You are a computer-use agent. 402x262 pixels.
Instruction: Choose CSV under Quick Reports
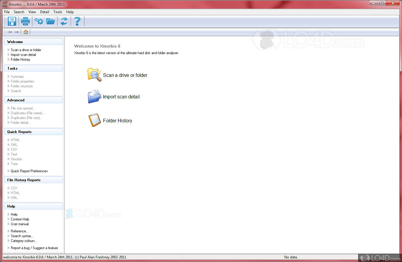14,150
